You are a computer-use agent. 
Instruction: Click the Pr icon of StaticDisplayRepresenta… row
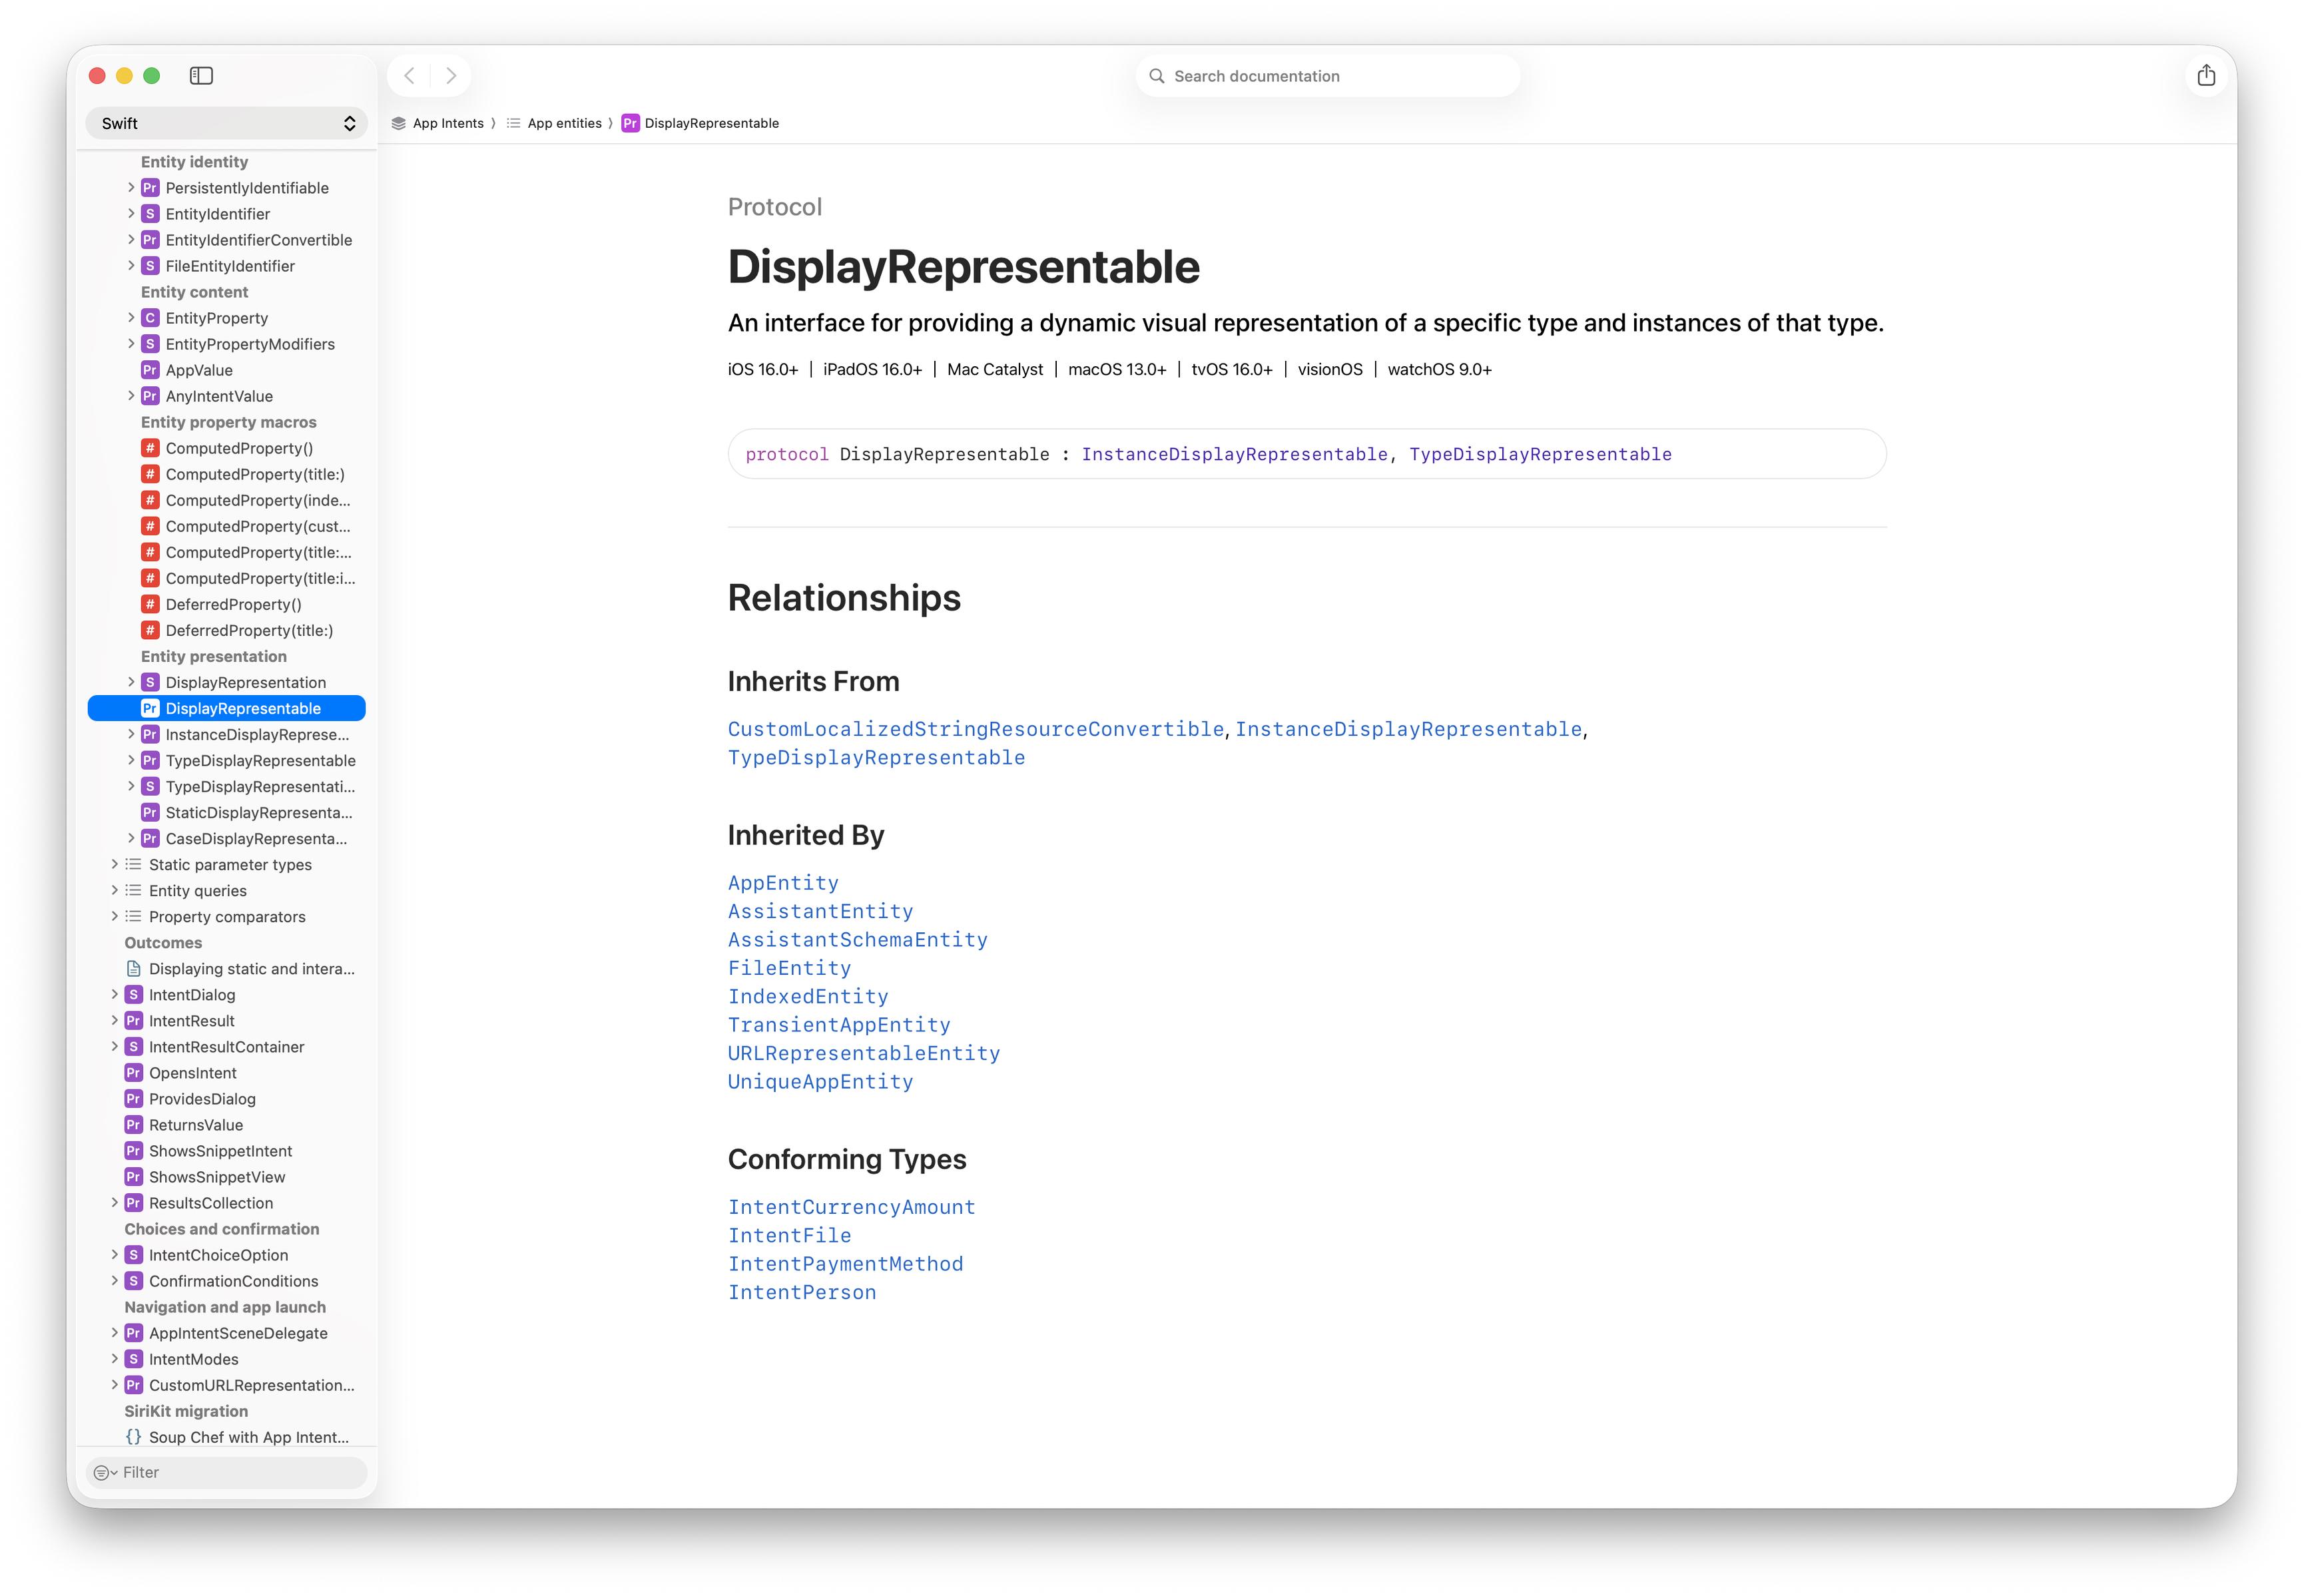click(x=150, y=812)
